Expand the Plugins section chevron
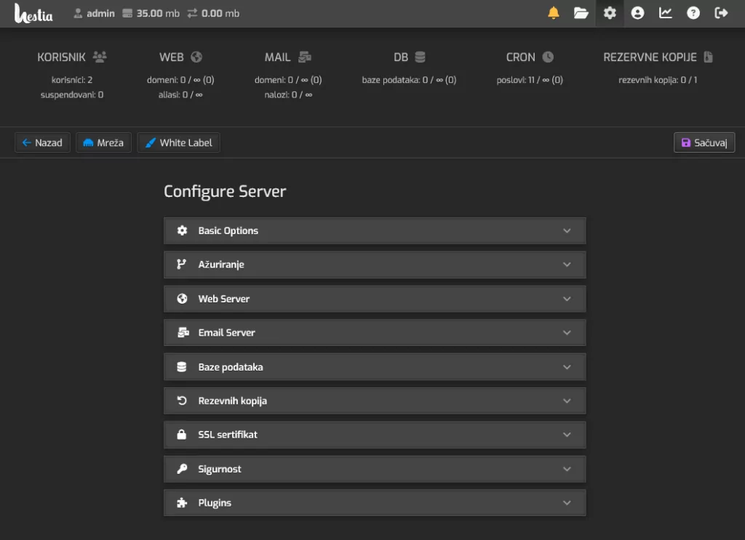 coord(567,503)
